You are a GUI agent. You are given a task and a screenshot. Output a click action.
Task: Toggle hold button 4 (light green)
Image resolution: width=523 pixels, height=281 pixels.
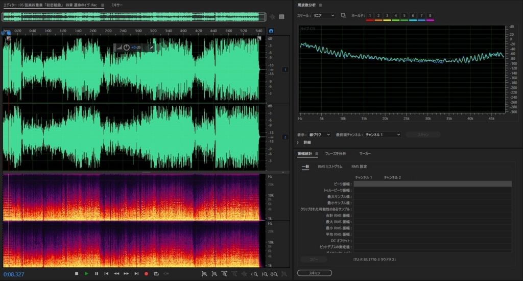(x=396, y=16)
